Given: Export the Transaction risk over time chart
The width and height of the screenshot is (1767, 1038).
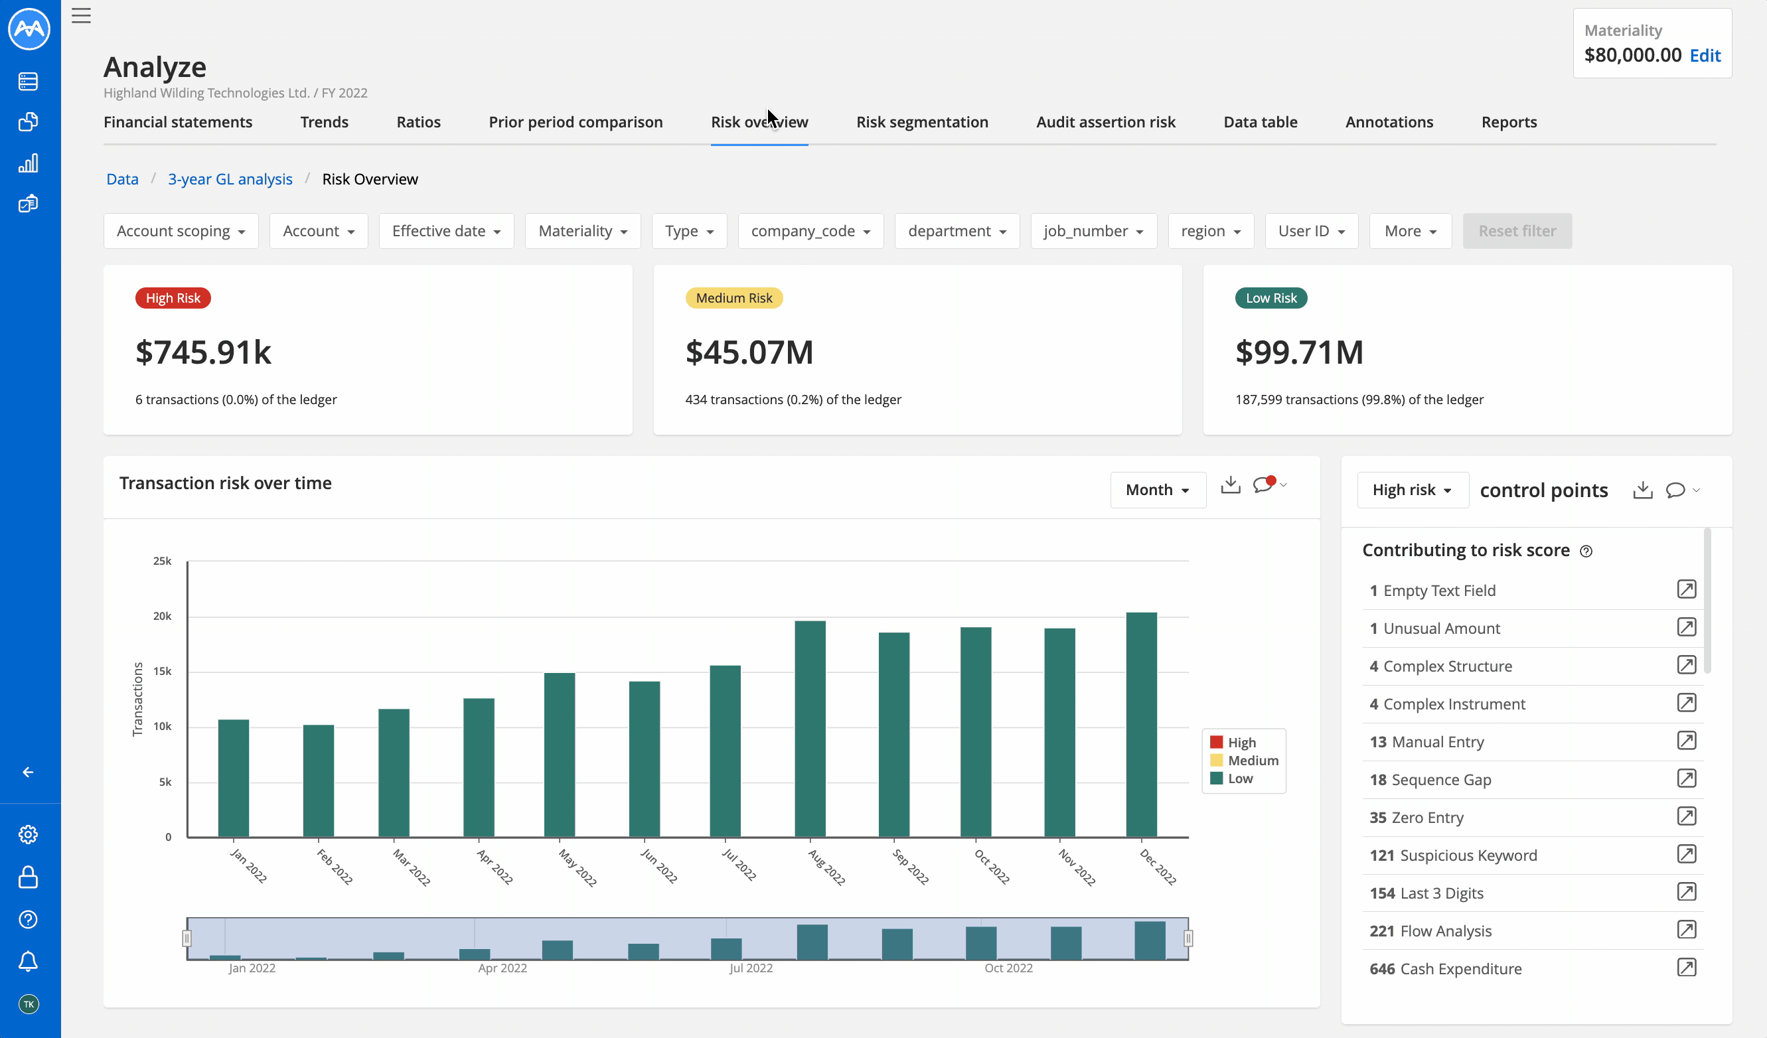Looking at the screenshot, I should point(1230,484).
